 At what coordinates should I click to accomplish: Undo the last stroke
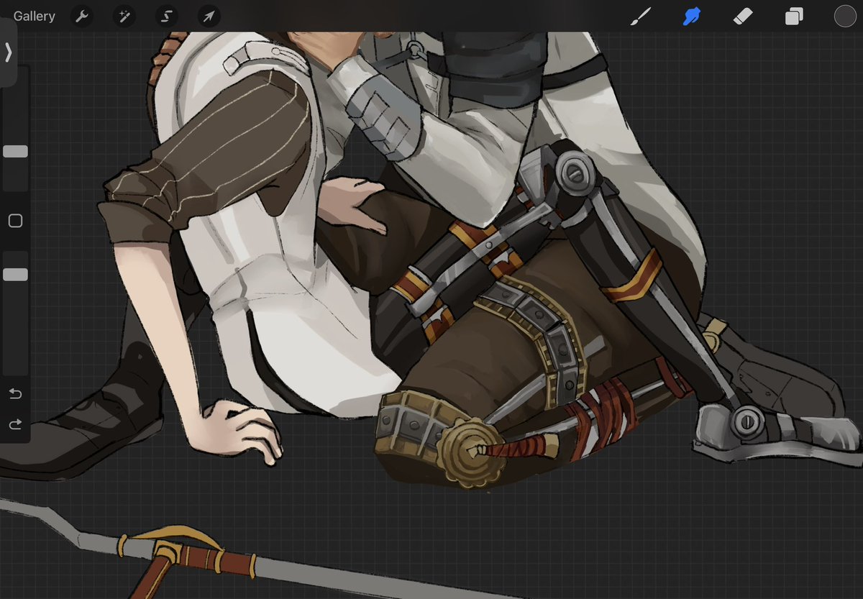coord(15,394)
